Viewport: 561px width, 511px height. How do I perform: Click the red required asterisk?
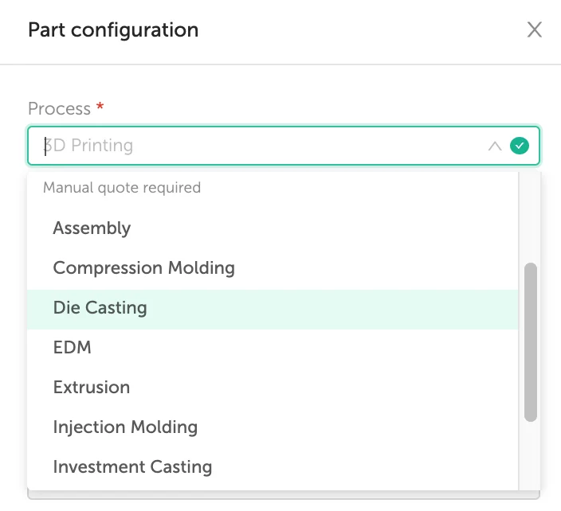pyautogui.click(x=100, y=106)
